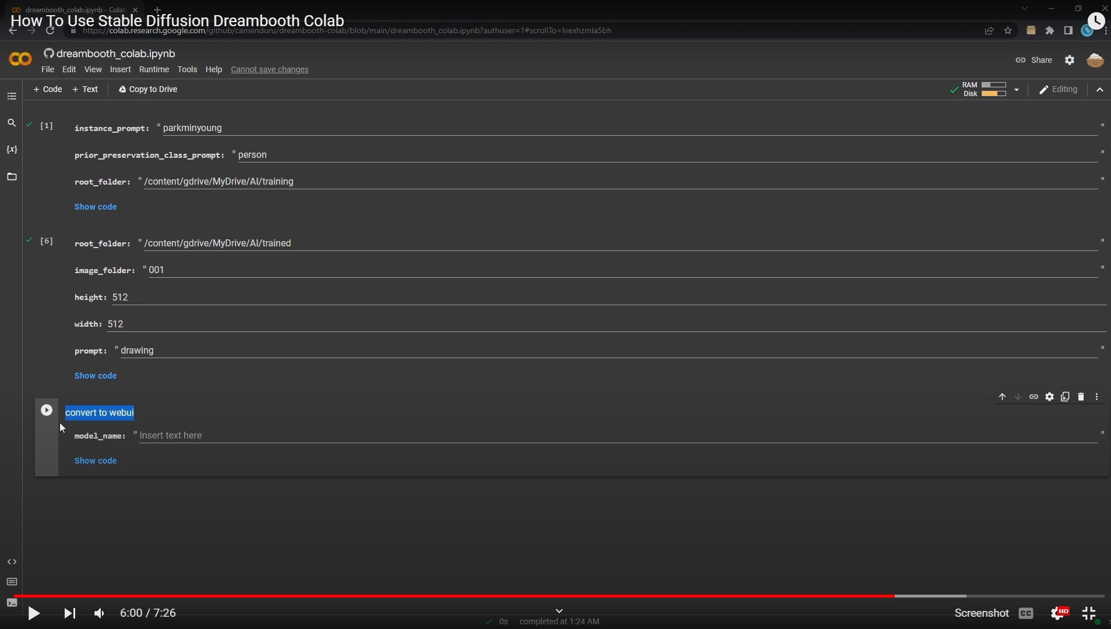Open the variables {x} panel
This screenshot has height=629, width=1111.
point(12,150)
